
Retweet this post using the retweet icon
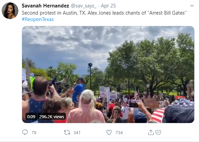point(67,132)
